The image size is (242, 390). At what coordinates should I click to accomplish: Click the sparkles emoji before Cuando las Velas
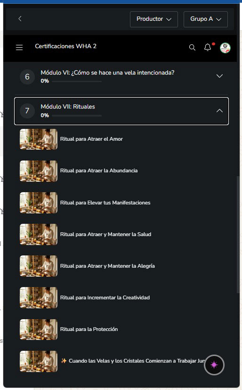coord(64,361)
